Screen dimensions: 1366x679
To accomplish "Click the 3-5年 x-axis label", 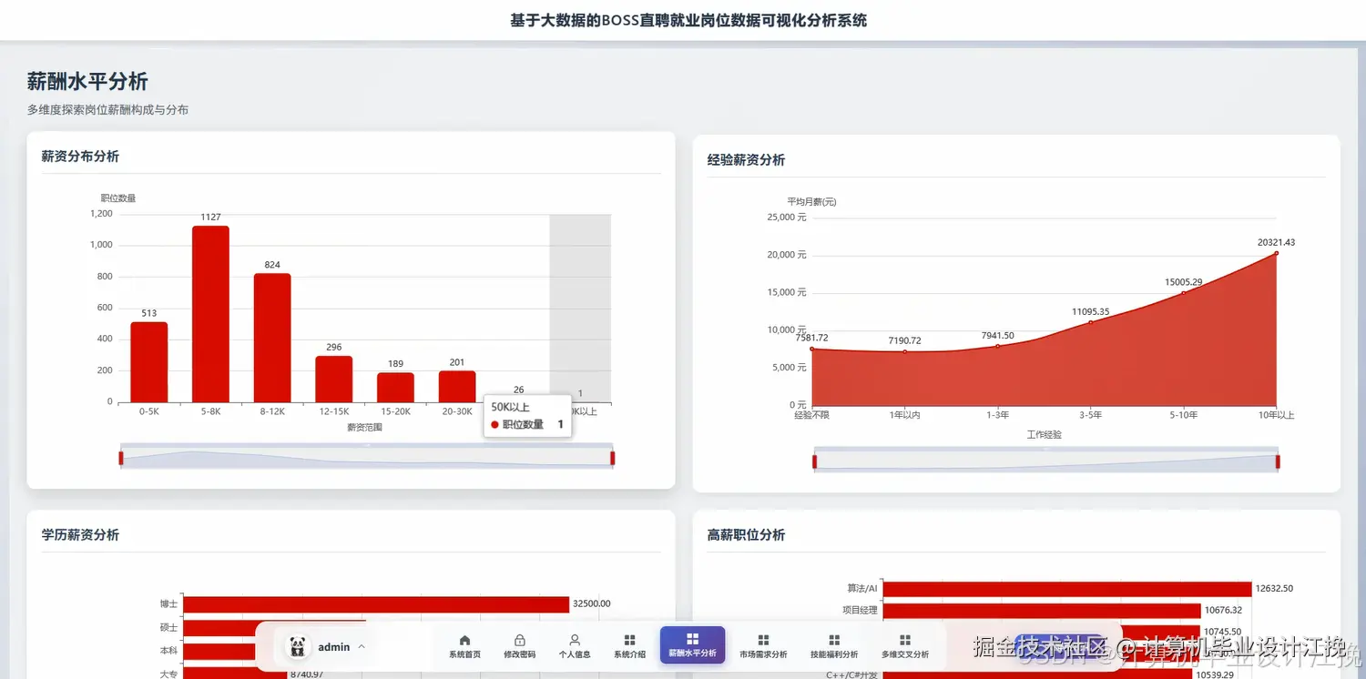I will click(x=1091, y=415).
